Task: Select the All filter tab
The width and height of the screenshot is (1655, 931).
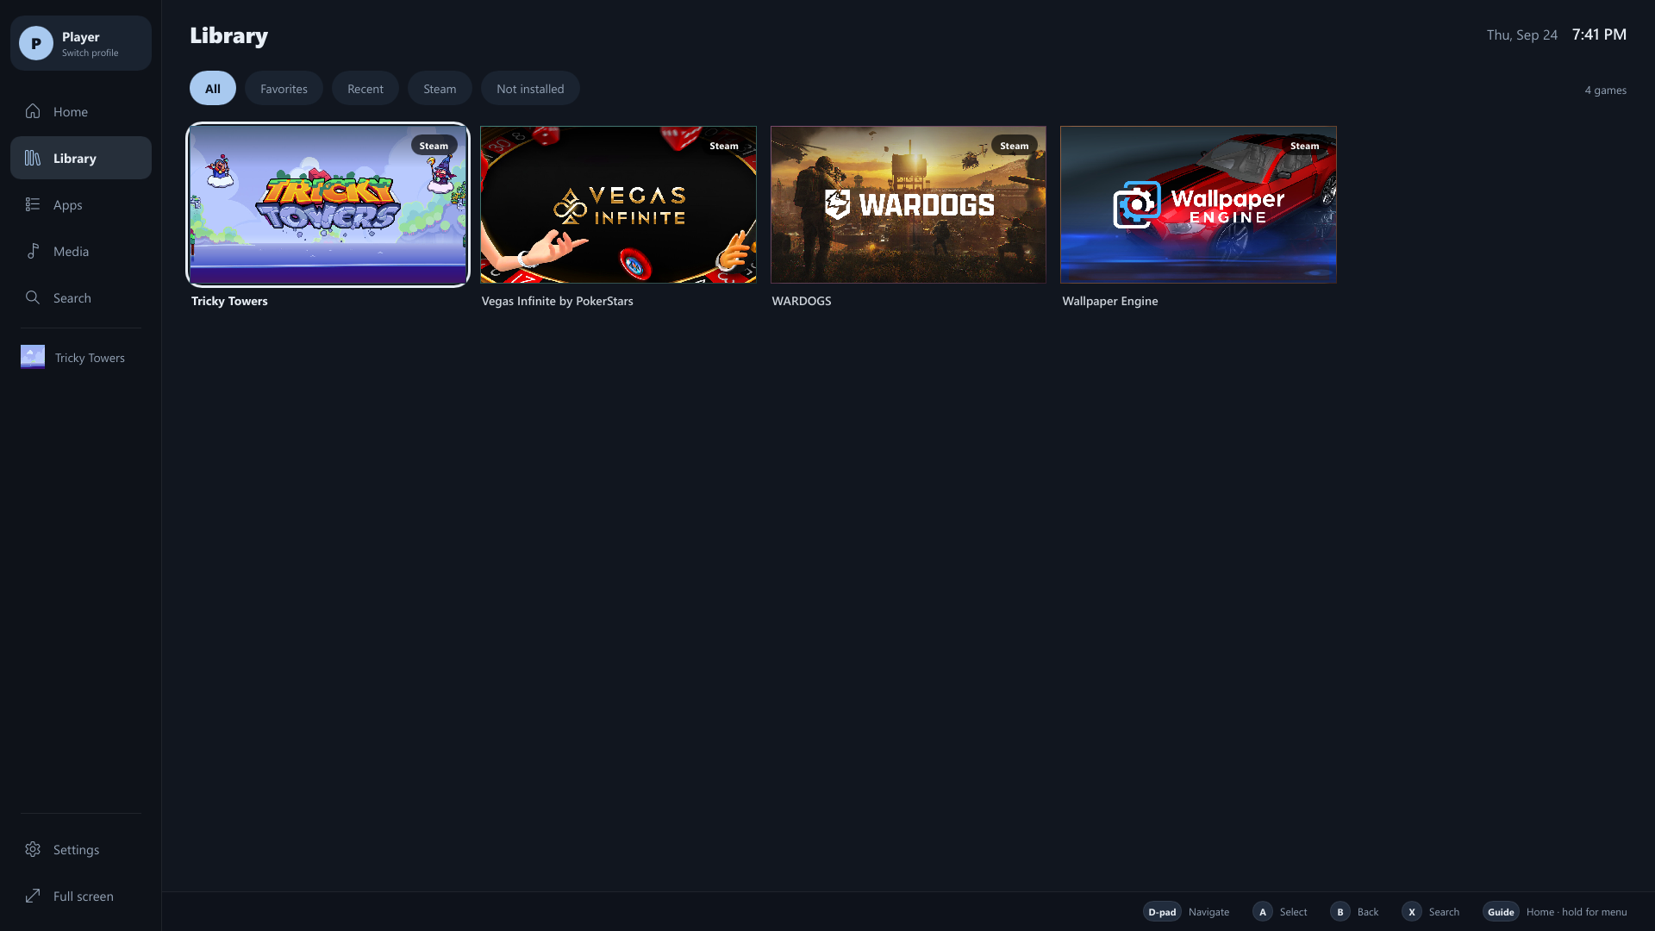Action: point(213,88)
